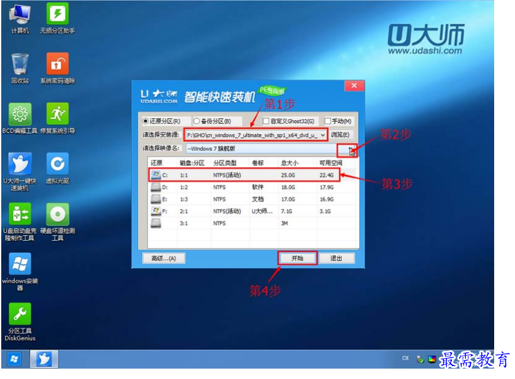Click the 还原 column header

click(x=156, y=163)
